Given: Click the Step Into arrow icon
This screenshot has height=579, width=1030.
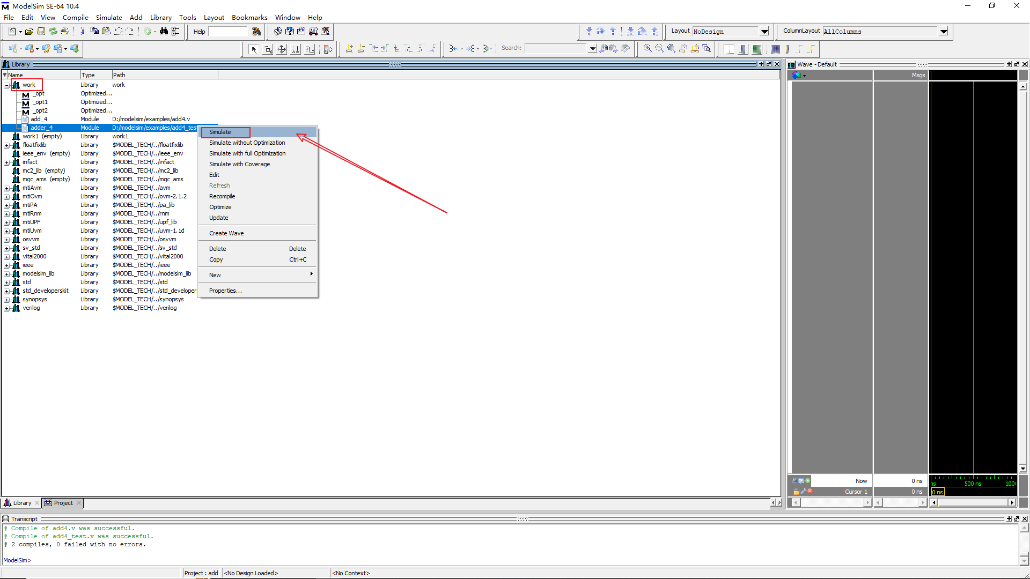Looking at the screenshot, I should click(589, 31).
